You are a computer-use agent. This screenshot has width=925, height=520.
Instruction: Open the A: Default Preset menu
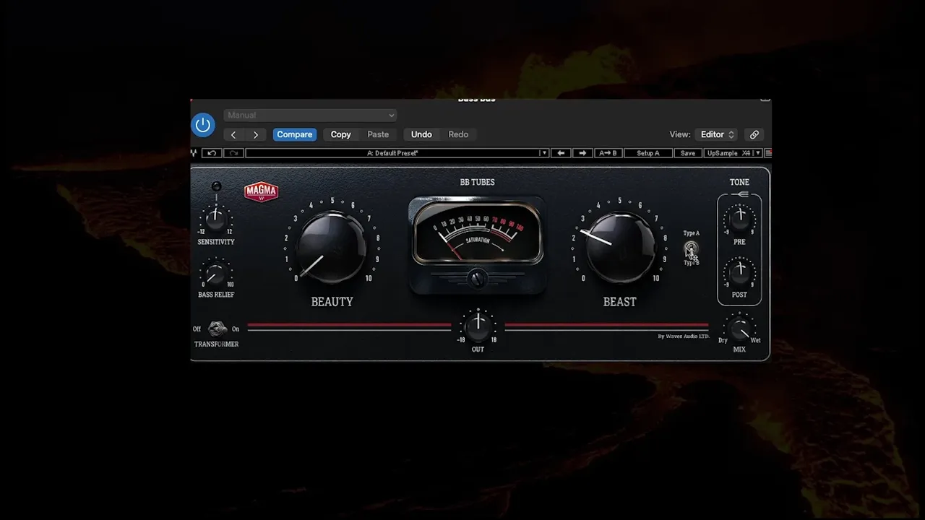coord(397,153)
